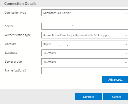Click the Connect button
Image resolution: width=128 pixels, height=104 pixels.
pos(88,97)
